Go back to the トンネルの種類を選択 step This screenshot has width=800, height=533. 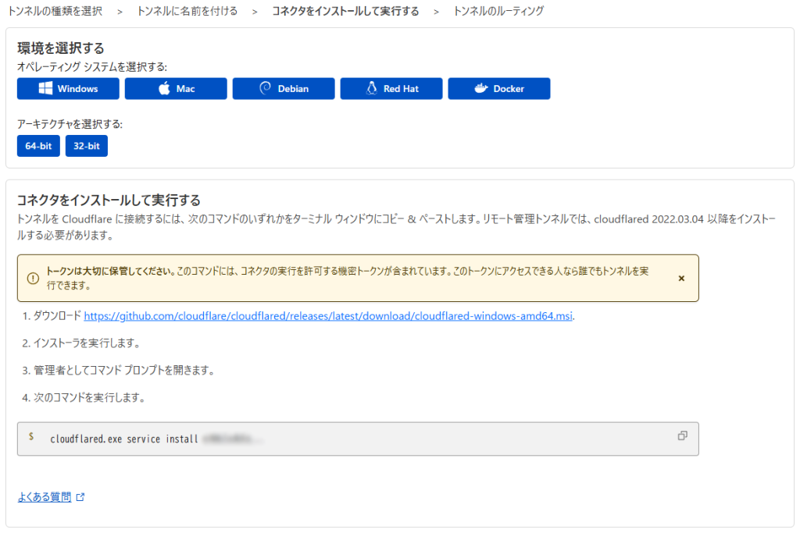(54, 11)
